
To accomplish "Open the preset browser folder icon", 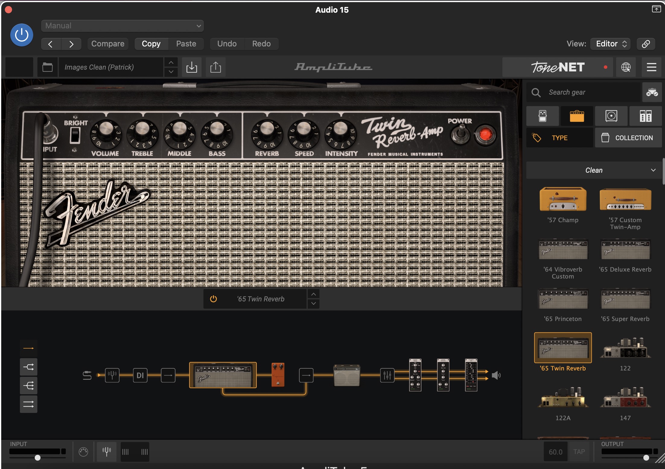I will tap(47, 67).
